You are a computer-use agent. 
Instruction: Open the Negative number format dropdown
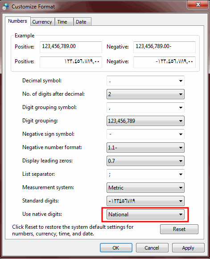pos(145,147)
